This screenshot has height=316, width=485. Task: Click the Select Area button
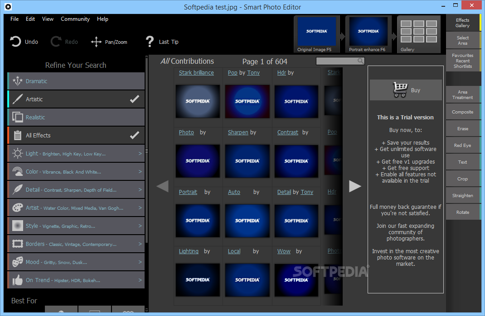tap(463, 40)
